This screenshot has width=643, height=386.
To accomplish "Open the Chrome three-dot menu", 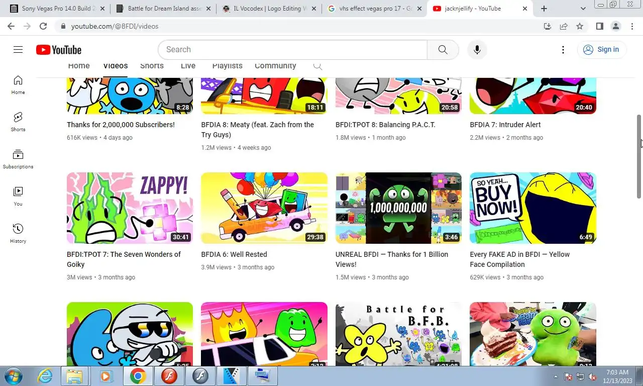I will pos(632,26).
